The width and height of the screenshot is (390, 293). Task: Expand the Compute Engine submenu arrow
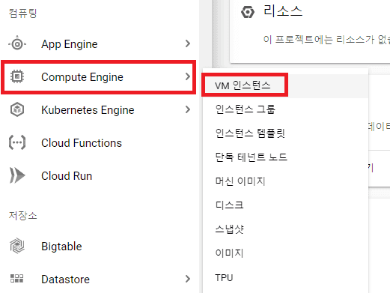(x=188, y=76)
